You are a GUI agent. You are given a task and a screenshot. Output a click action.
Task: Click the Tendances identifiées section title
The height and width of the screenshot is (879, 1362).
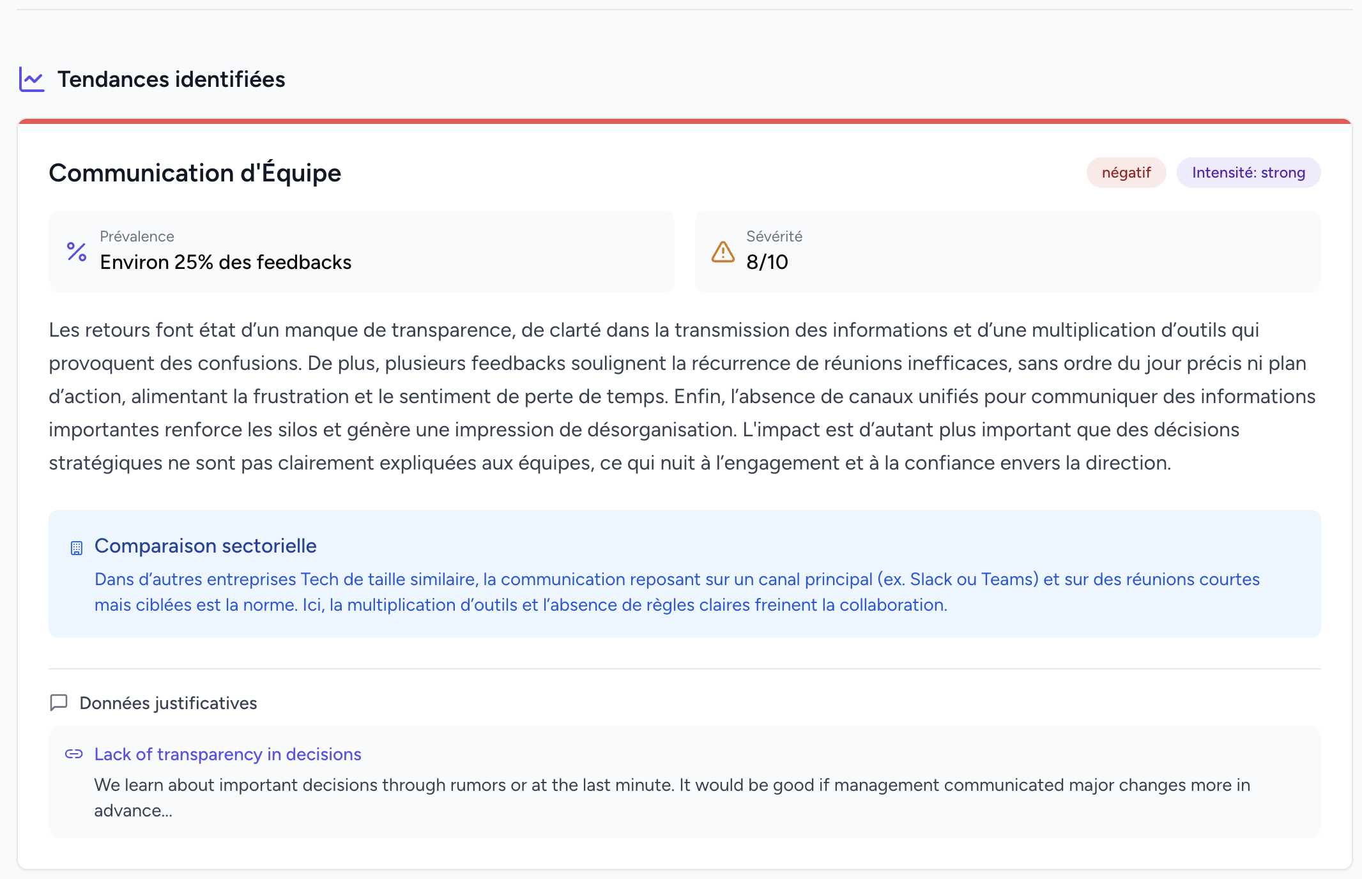coord(171,79)
